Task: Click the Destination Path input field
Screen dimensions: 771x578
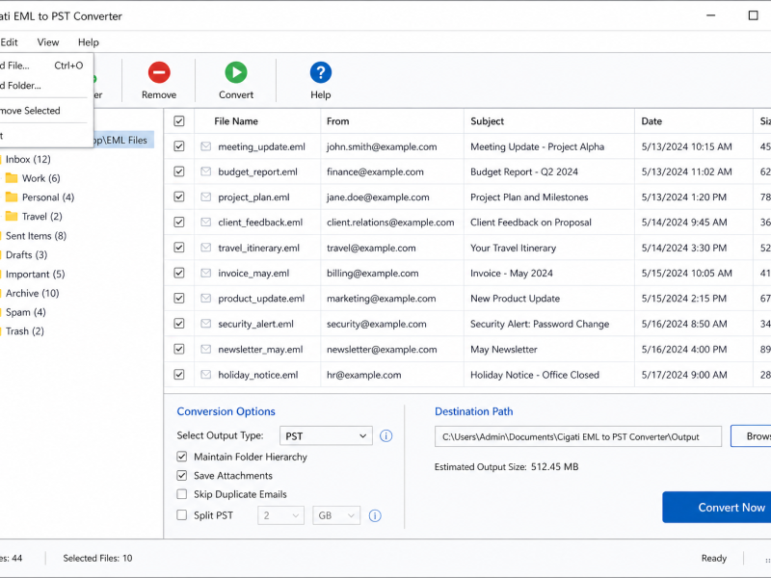Action: tap(577, 436)
